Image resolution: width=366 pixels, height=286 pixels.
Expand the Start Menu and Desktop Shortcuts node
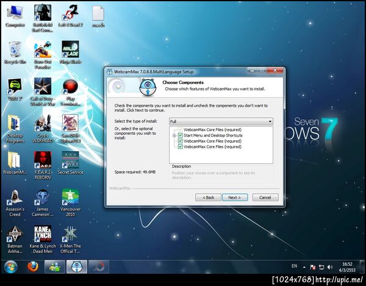pyautogui.click(x=174, y=135)
